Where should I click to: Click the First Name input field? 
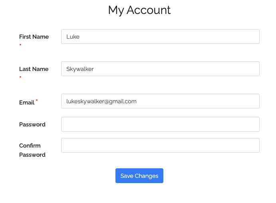pos(160,37)
